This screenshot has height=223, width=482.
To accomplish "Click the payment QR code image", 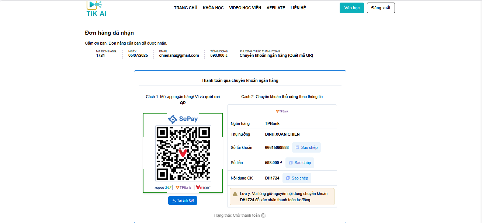I will coord(183,153).
